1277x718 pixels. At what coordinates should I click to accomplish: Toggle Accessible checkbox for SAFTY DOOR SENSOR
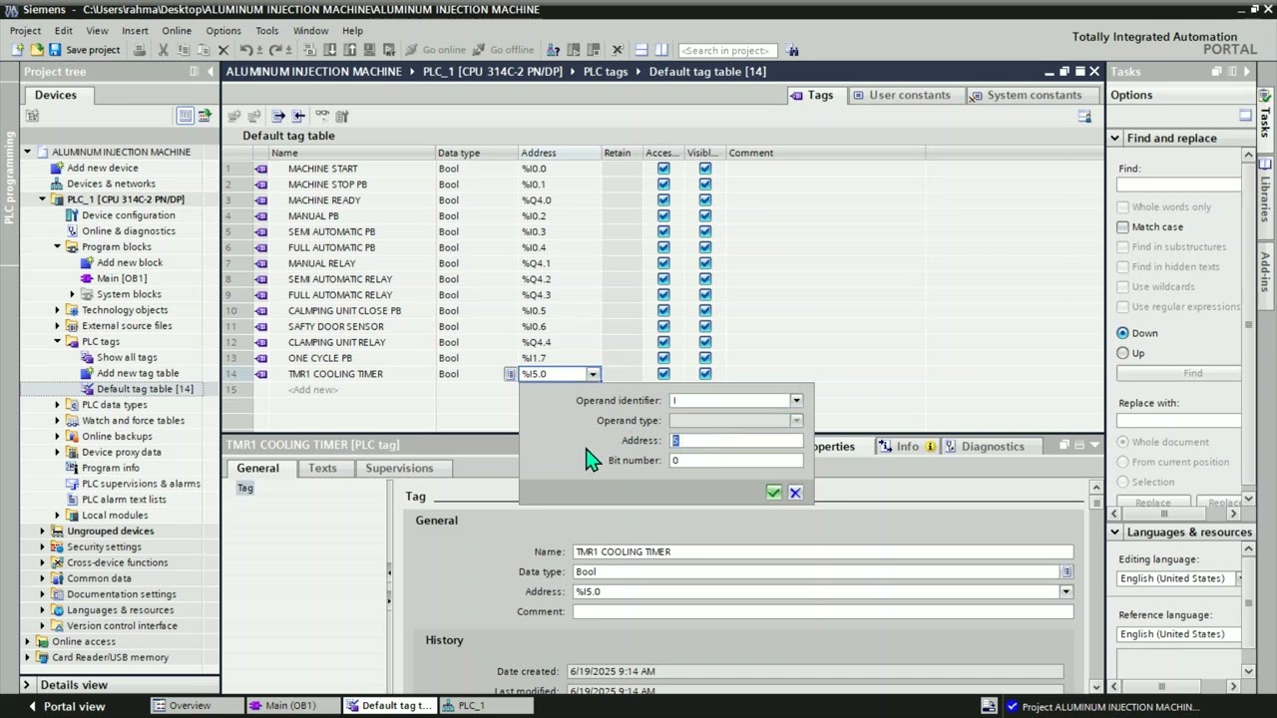[663, 327]
